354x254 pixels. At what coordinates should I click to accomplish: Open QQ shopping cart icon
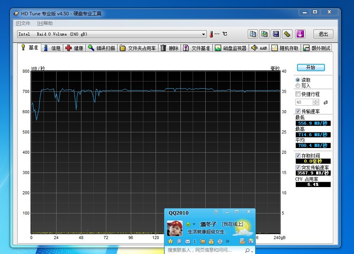point(203,241)
